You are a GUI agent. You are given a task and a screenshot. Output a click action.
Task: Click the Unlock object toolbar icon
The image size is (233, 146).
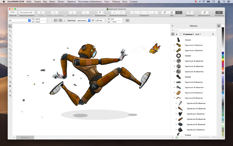[86, 13]
